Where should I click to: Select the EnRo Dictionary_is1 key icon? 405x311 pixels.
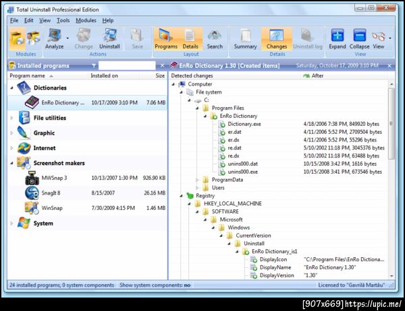(246, 252)
